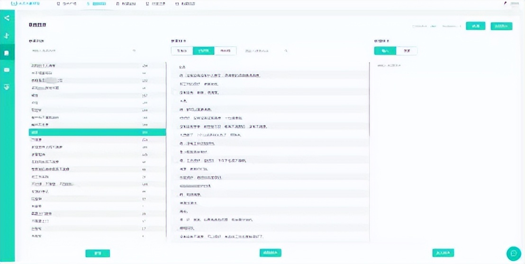The width and height of the screenshot is (525, 264).
Task: Open the share icon in green sidebar
Action: 7,18
